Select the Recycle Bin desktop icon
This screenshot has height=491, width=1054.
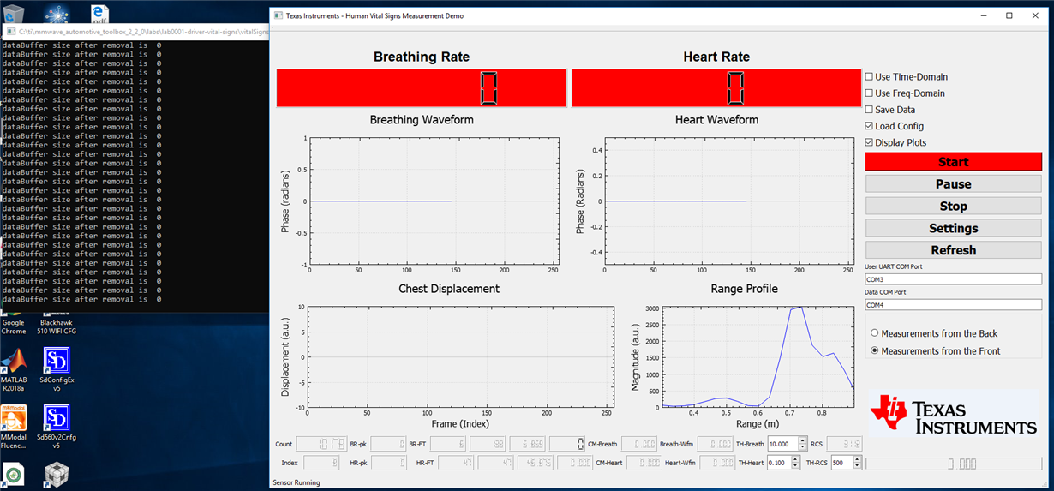coord(12,12)
